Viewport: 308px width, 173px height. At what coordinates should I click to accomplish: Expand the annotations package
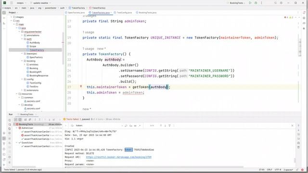click(x=22, y=35)
